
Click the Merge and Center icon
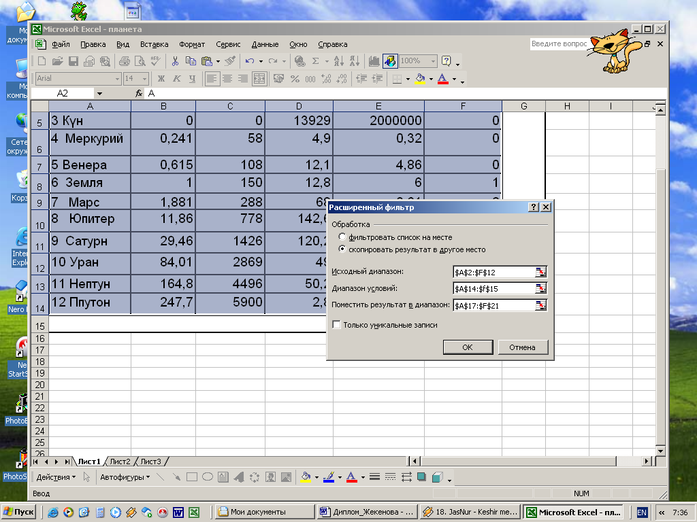coord(259,79)
